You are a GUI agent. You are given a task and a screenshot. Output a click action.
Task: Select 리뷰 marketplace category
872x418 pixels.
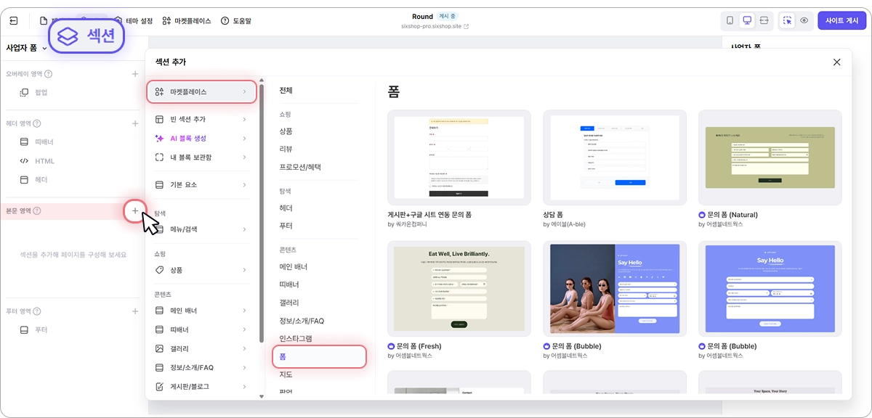click(286, 149)
